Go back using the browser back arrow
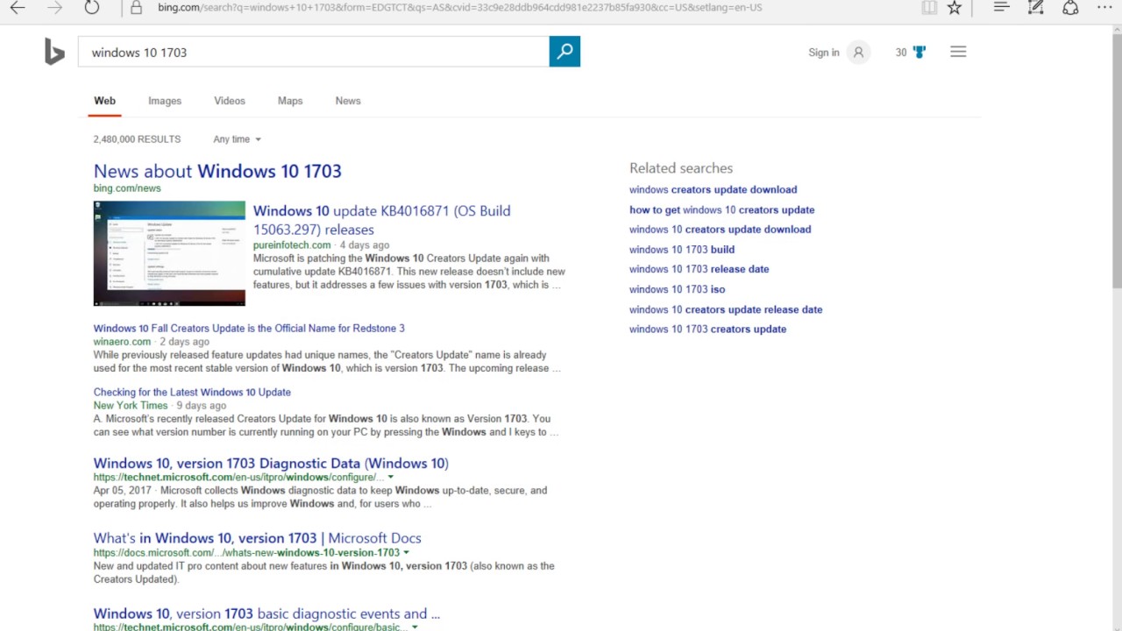 [18, 8]
